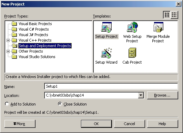Select Visual C++ Projects label in tree
Image resolution: width=183 pixels, height=133 pixels.
click(35, 40)
